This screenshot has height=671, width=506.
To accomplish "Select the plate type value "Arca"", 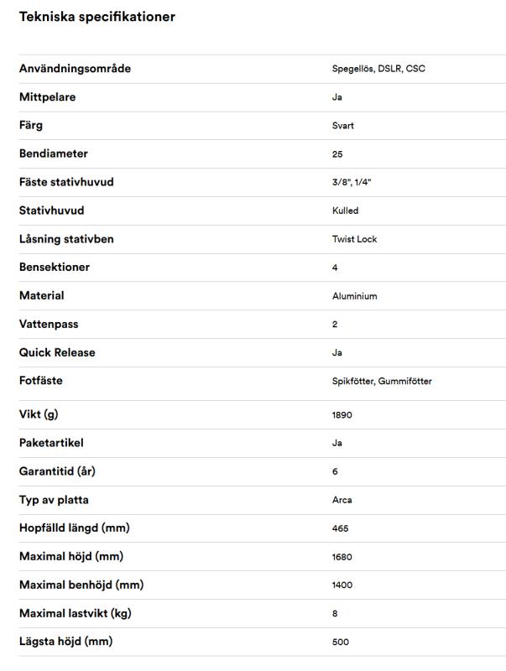I will click(342, 500).
